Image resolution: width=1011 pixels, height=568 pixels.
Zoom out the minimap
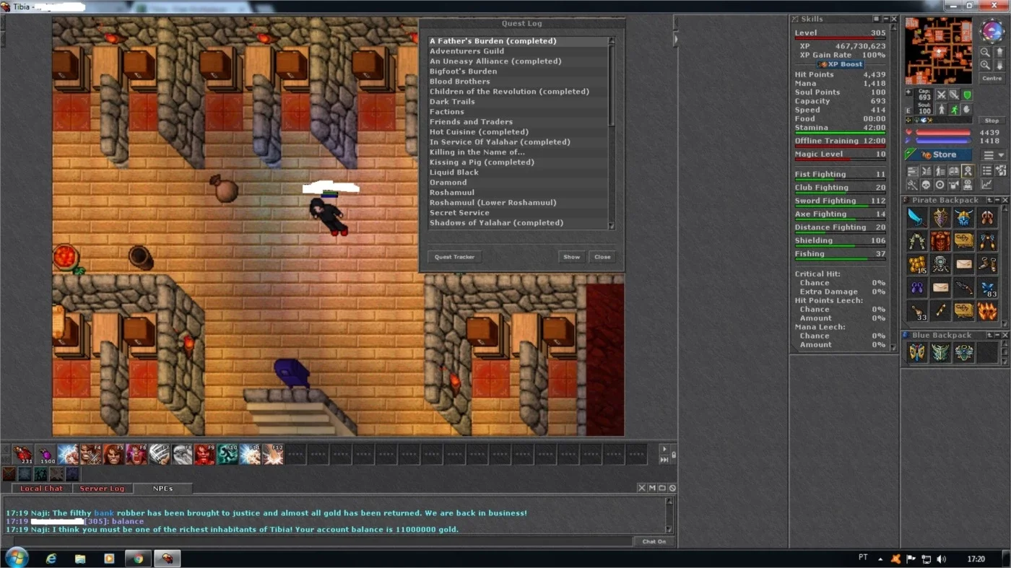(985, 52)
